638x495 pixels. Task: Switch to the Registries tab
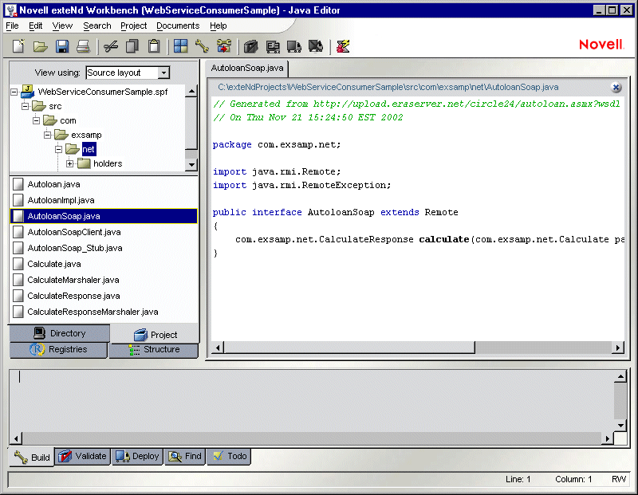(x=58, y=350)
